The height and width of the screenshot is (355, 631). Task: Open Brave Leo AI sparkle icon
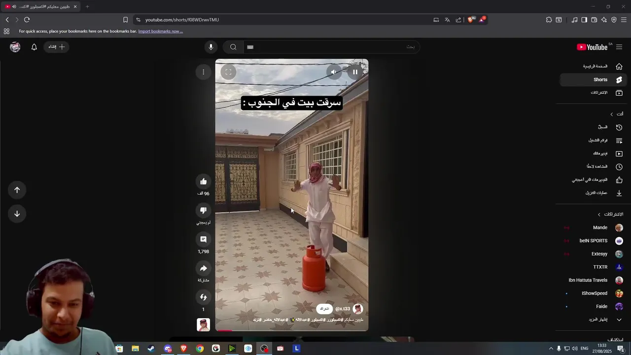[x=604, y=20]
